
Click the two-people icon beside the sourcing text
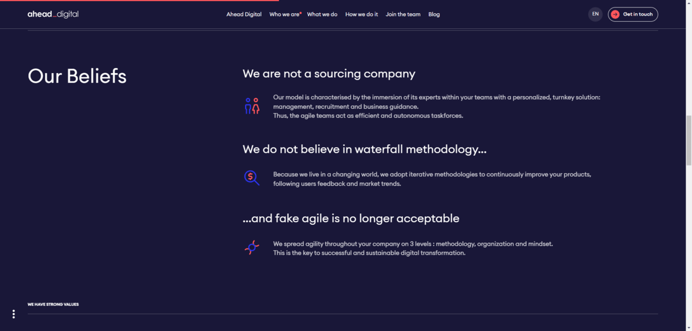252,106
